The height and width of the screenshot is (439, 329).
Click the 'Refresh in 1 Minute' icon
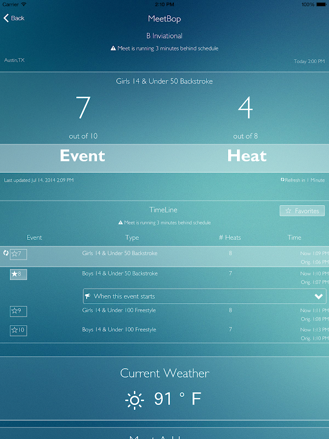[x=282, y=180]
